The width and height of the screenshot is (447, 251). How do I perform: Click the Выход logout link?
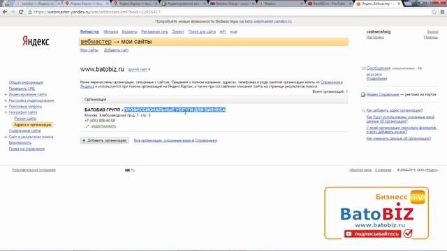click(x=433, y=32)
